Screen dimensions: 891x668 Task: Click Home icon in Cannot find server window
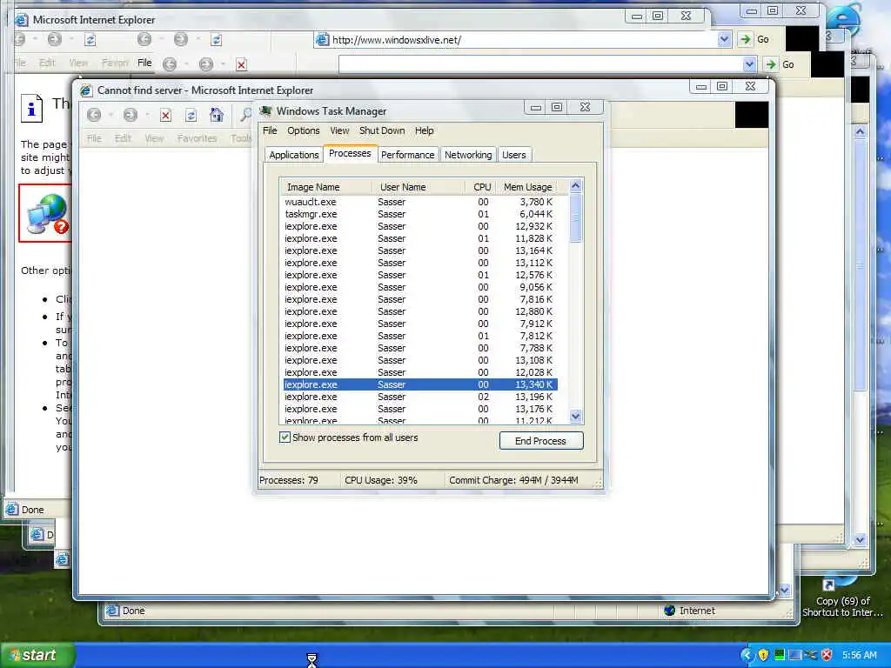[x=216, y=115]
